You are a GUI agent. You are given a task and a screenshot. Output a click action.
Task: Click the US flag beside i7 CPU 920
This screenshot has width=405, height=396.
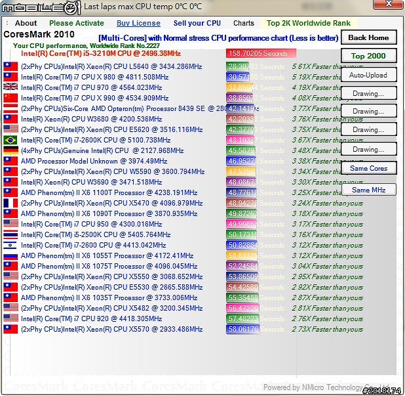10,319
